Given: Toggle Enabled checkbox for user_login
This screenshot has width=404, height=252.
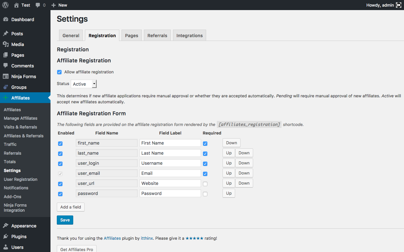Looking at the screenshot, I should [60, 164].
